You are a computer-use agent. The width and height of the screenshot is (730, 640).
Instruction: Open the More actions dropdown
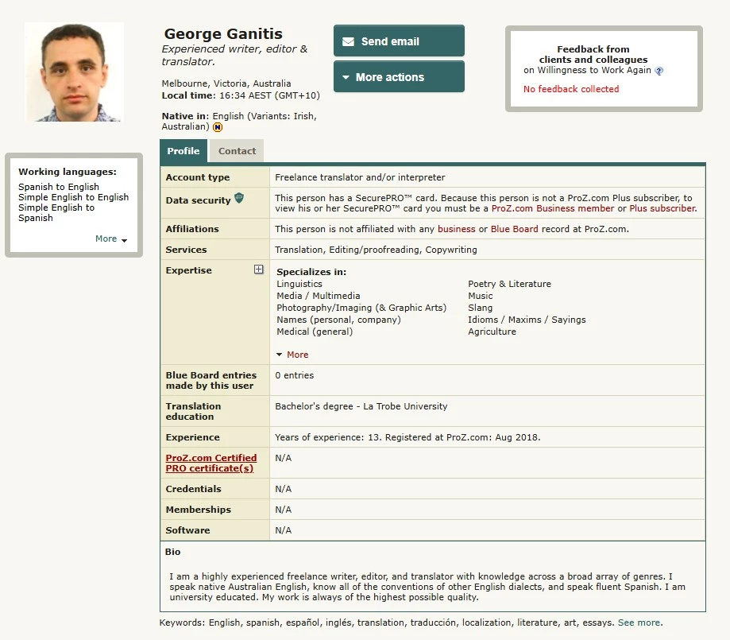pos(399,77)
